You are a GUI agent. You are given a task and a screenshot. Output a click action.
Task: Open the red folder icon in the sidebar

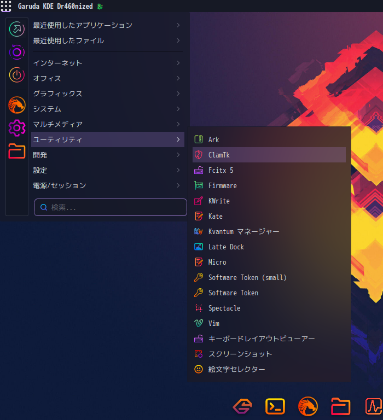[16, 151]
